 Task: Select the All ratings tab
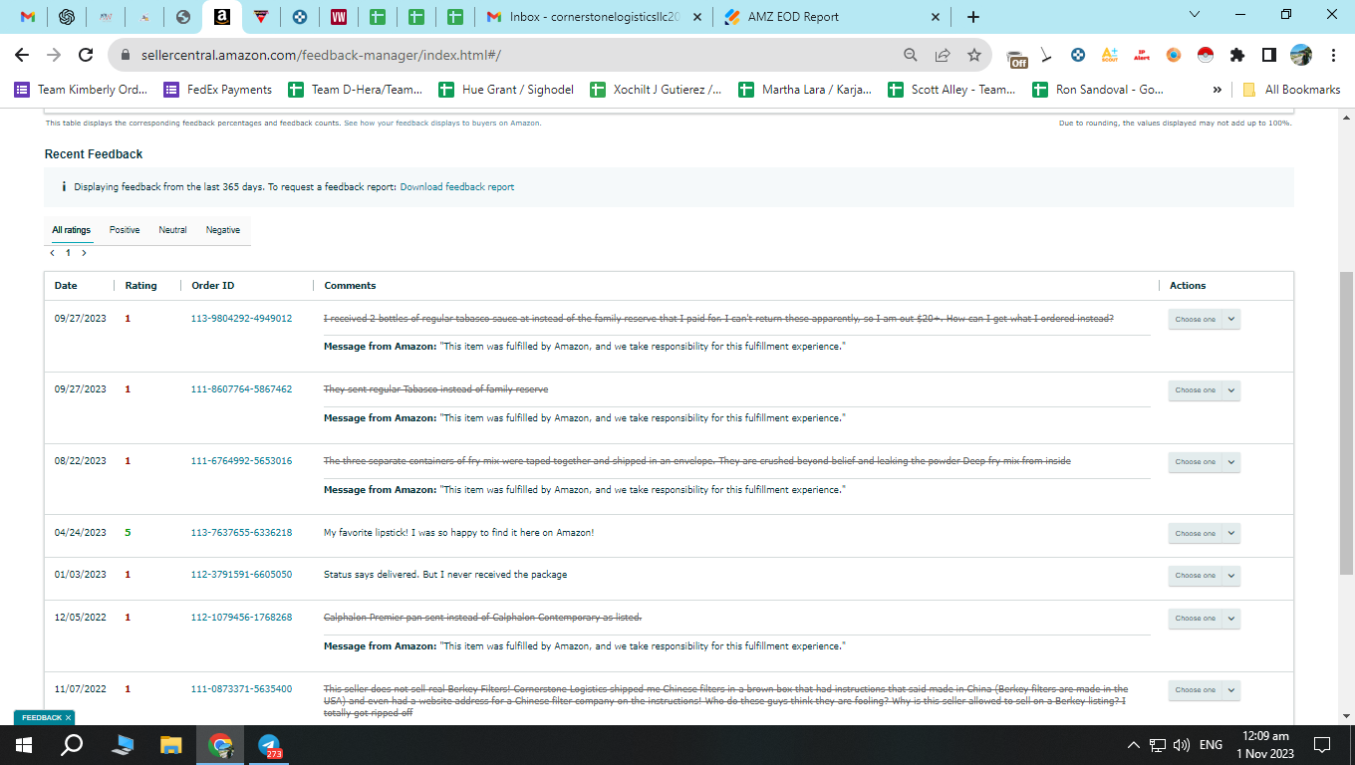pyautogui.click(x=71, y=230)
